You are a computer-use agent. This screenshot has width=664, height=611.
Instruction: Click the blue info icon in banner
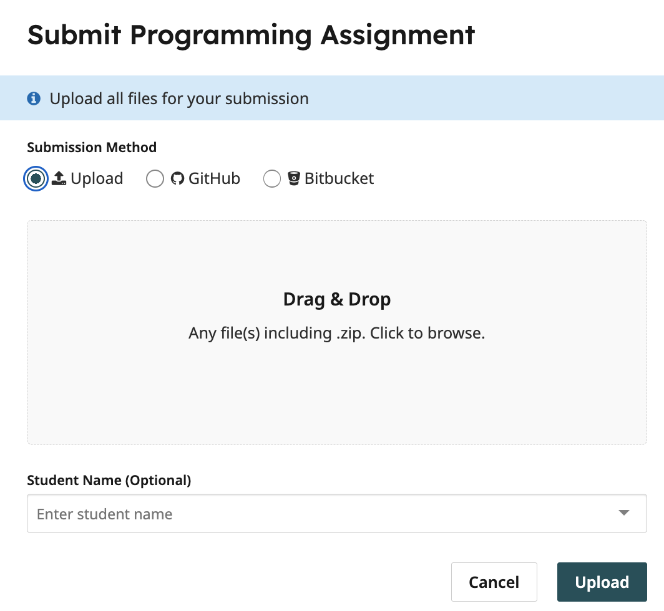coord(34,99)
